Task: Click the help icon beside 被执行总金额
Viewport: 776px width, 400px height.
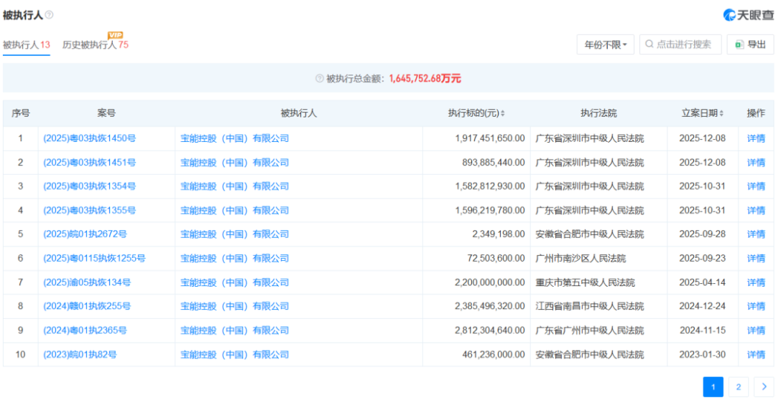Action: pyautogui.click(x=319, y=78)
